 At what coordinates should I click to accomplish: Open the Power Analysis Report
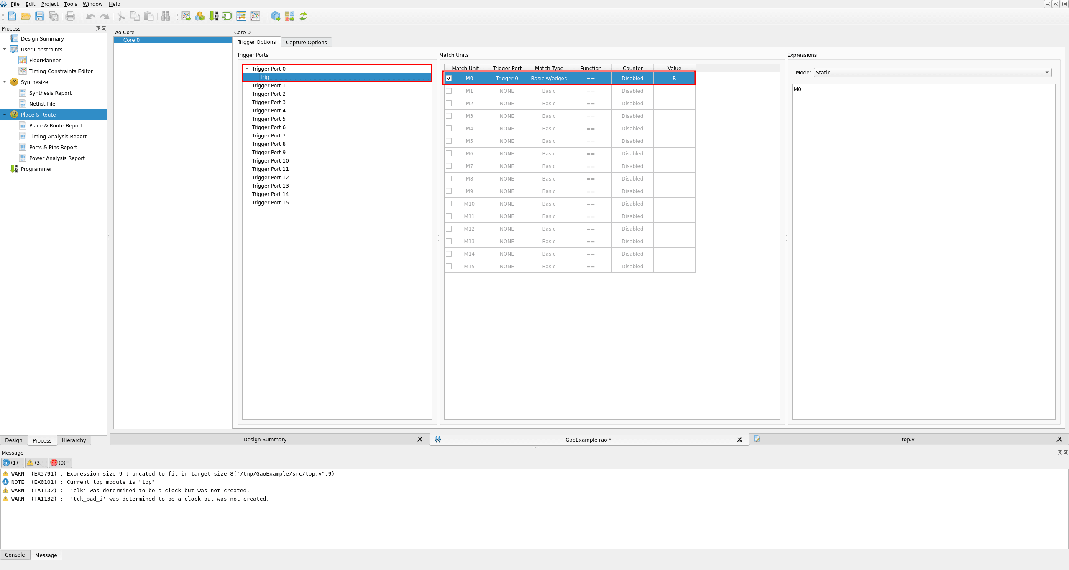pos(57,158)
